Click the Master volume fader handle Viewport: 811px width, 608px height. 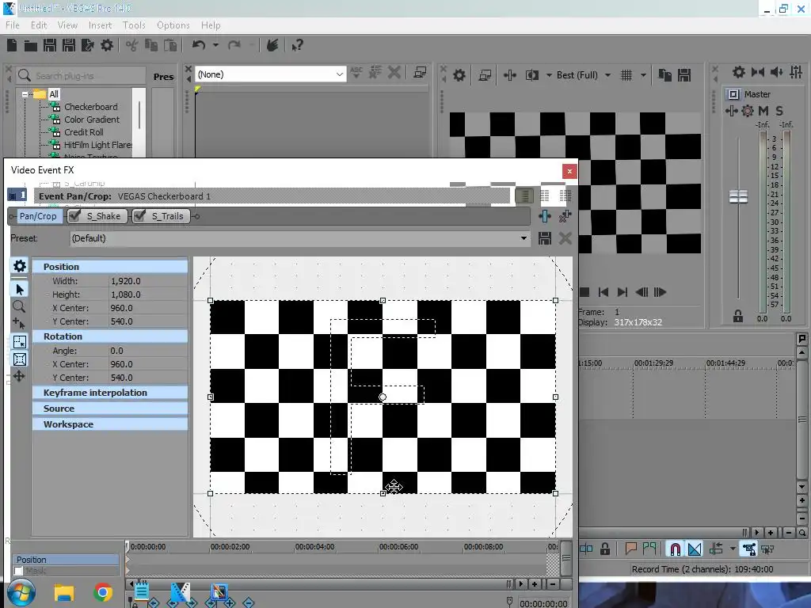(x=738, y=197)
